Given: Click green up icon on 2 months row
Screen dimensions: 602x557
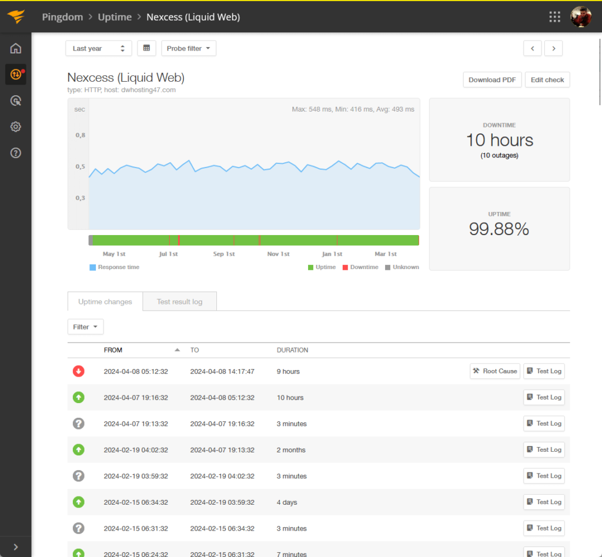Looking at the screenshot, I should 79,449.
